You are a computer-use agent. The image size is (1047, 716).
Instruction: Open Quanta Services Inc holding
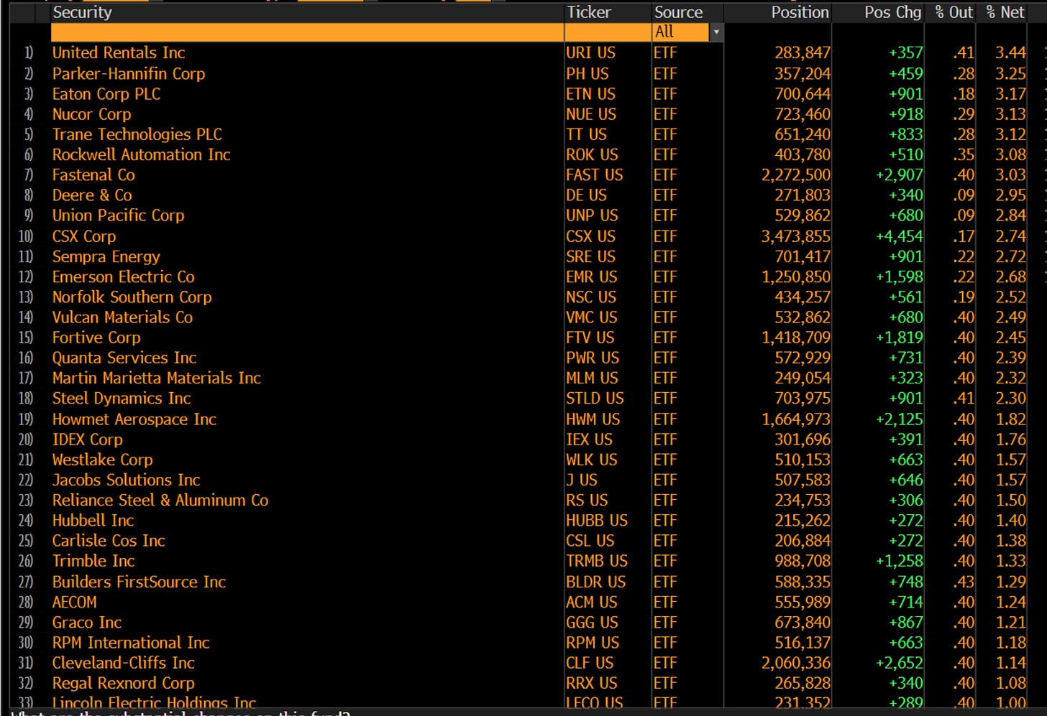click(124, 358)
